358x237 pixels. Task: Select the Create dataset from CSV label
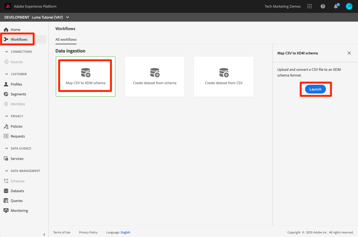coord(224,83)
